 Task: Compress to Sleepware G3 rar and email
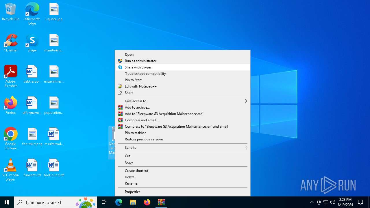coord(183,127)
